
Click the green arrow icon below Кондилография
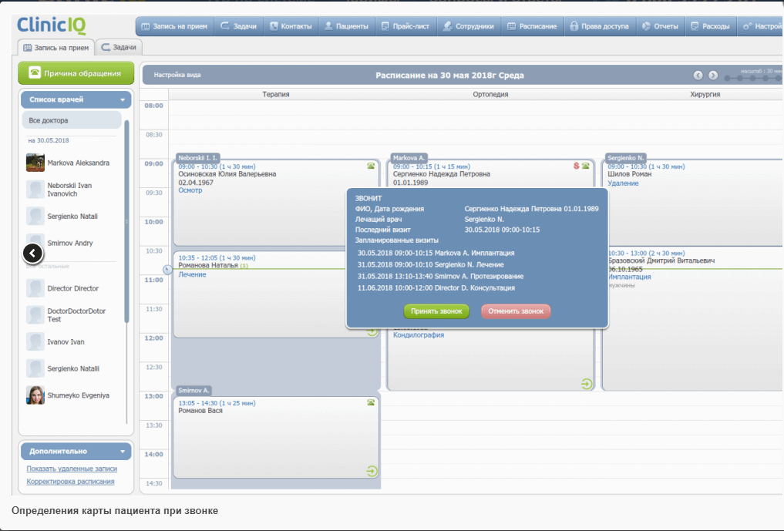(x=587, y=384)
